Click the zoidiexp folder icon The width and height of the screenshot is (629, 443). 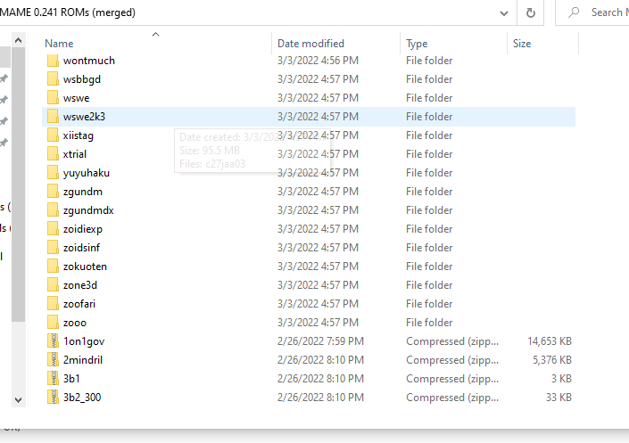tap(53, 229)
